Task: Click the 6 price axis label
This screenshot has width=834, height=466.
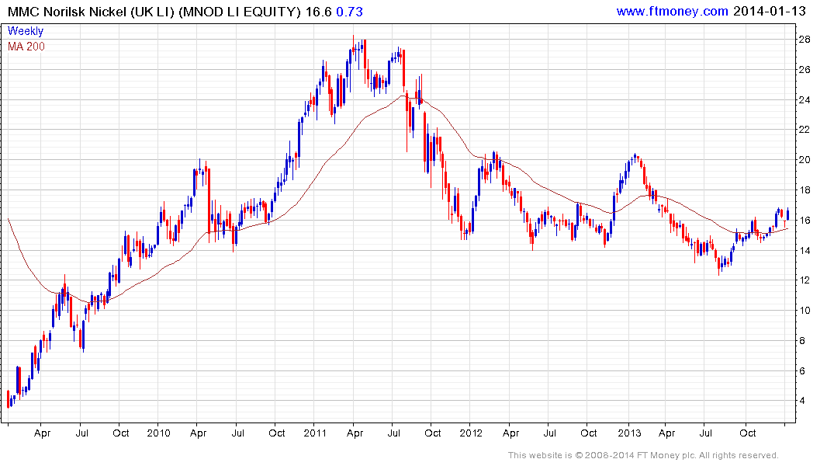Action: 801,371
